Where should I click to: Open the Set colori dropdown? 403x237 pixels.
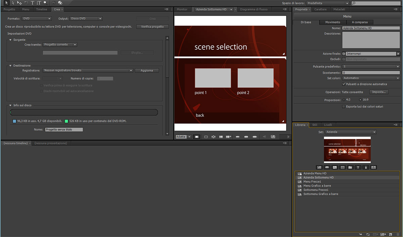(371, 78)
